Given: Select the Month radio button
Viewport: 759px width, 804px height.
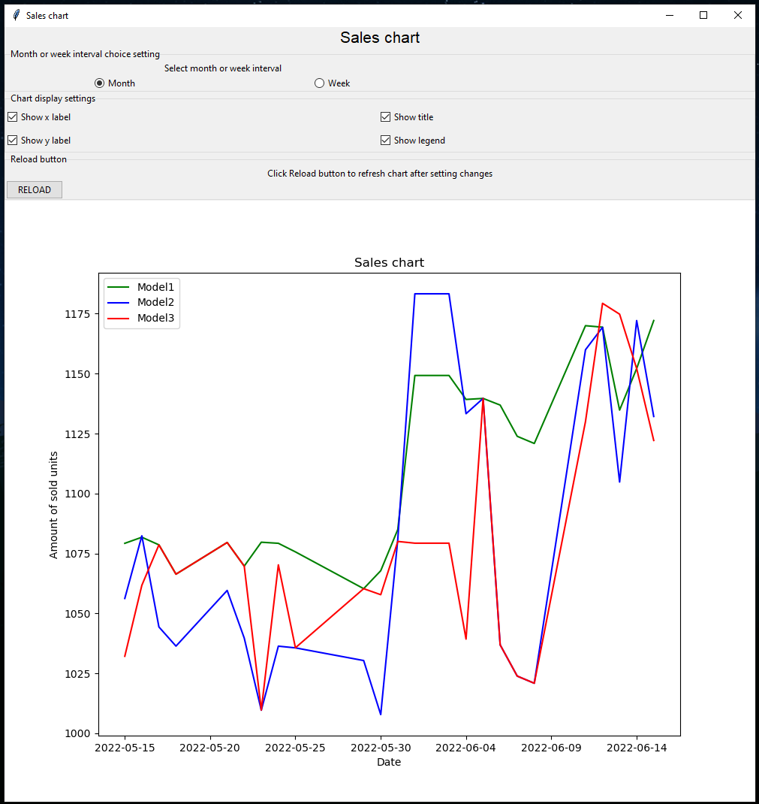Looking at the screenshot, I should pyautogui.click(x=99, y=83).
